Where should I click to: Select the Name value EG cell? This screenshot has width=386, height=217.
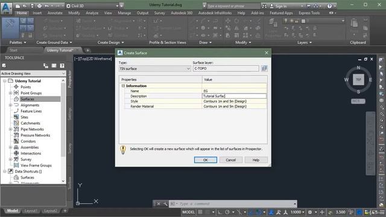click(234, 91)
